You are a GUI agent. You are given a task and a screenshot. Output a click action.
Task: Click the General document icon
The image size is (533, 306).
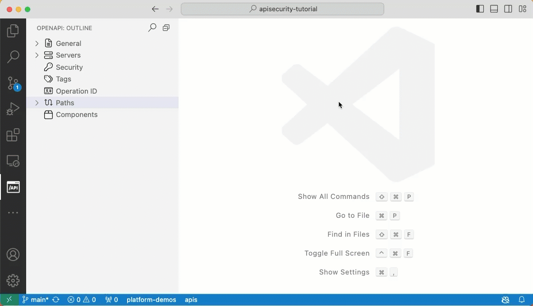pos(48,43)
